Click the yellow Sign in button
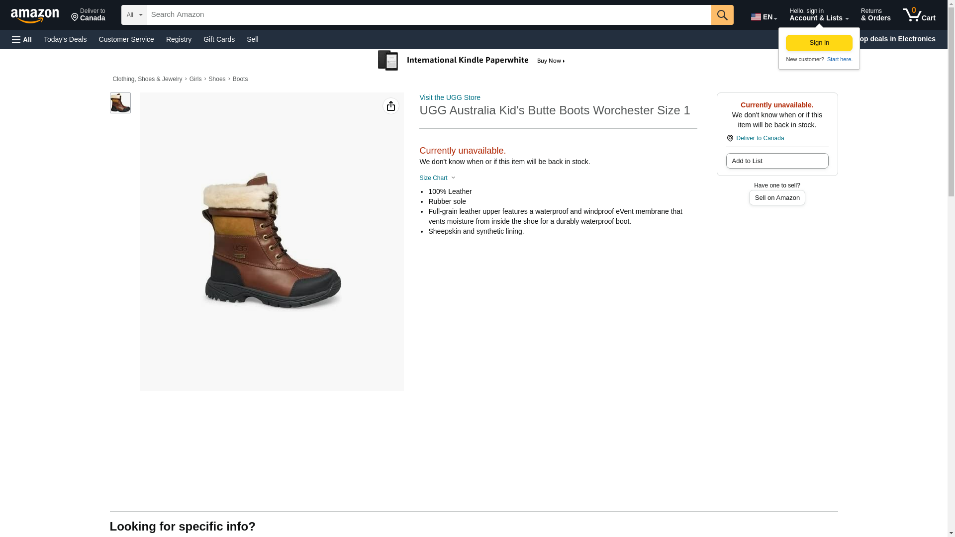This screenshot has width=955, height=537. (819, 43)
